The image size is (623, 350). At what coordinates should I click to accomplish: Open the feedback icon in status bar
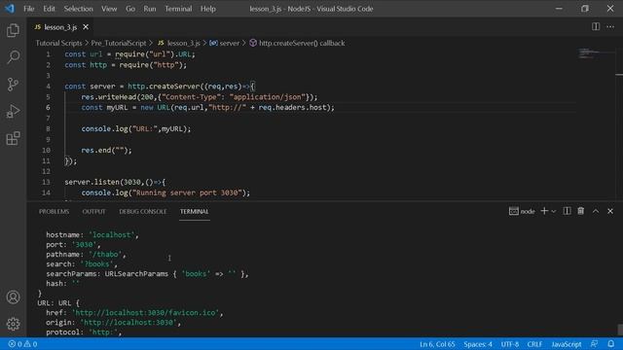click(594, 344)
